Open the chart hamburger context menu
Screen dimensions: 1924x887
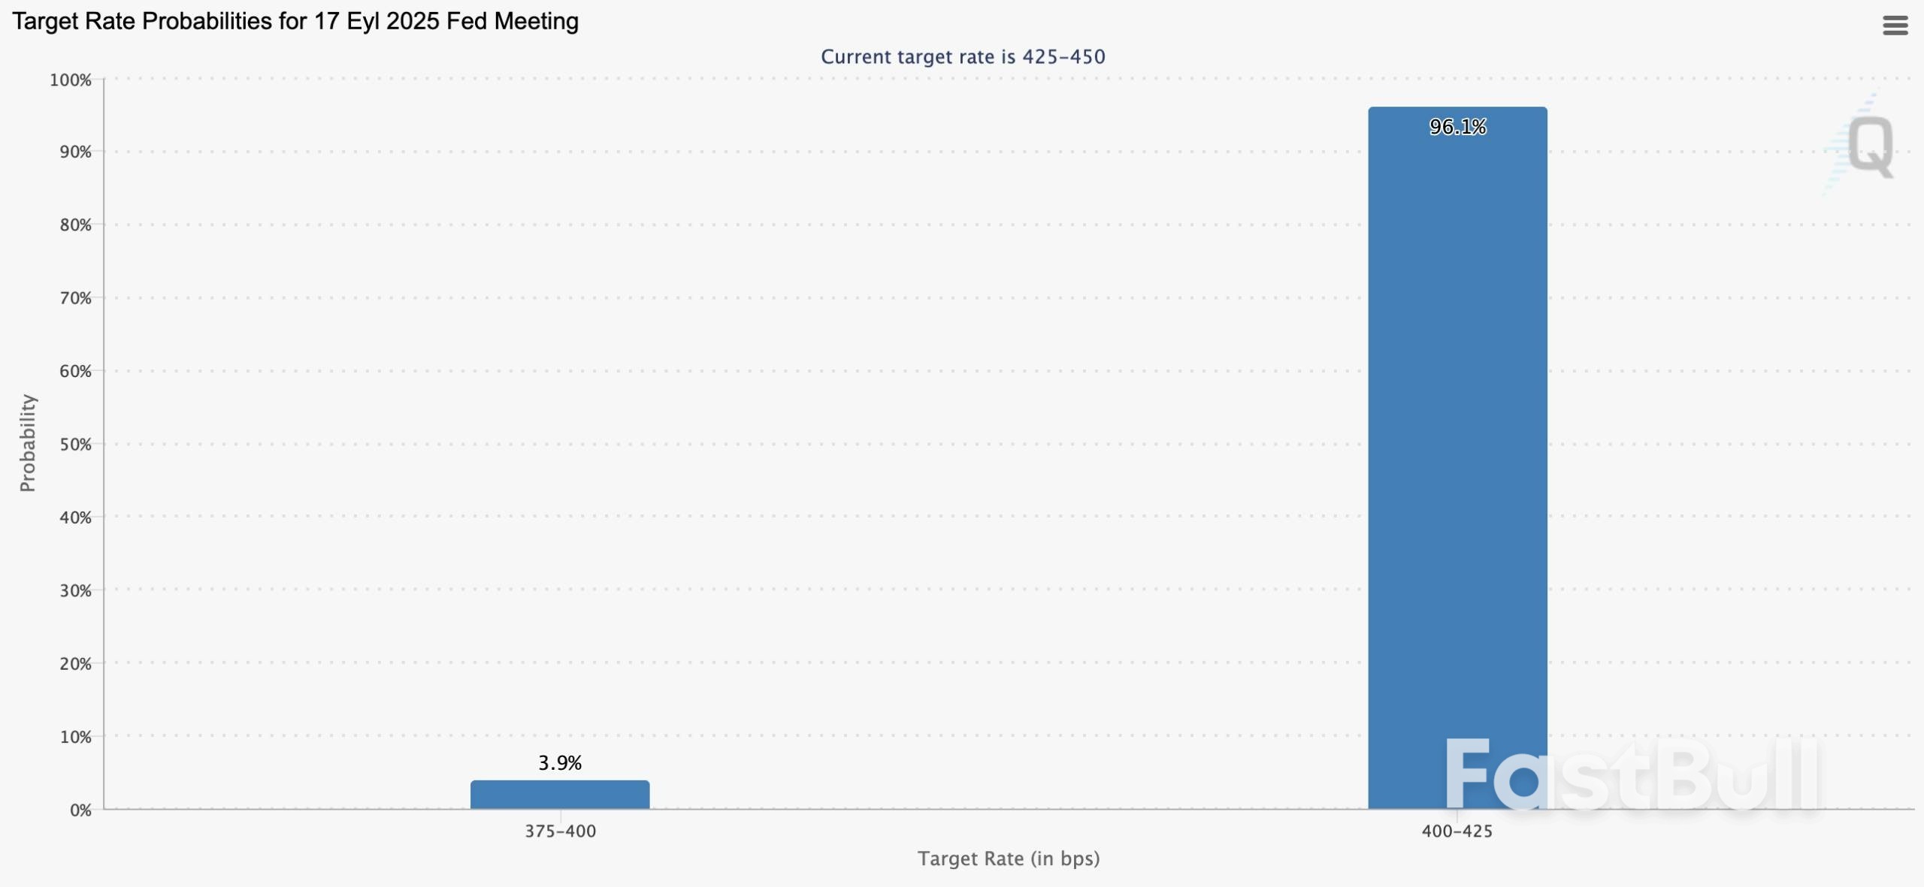(1895, 26)
